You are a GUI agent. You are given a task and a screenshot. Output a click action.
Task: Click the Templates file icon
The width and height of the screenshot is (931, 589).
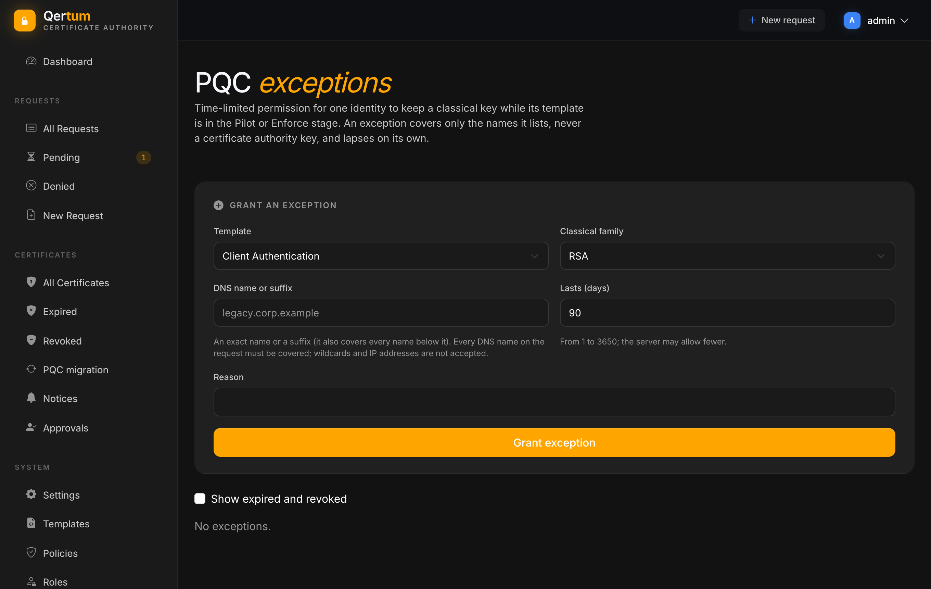[31, 523]
